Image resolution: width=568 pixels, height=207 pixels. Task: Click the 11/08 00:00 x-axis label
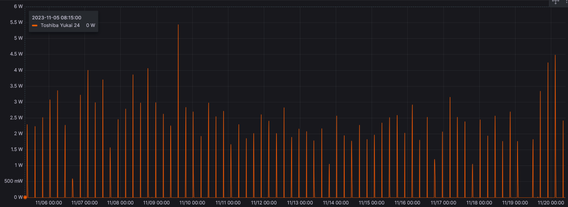[x=120, y=203]
